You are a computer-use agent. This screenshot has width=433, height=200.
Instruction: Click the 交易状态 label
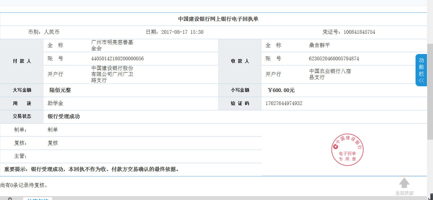coord(22,116)
